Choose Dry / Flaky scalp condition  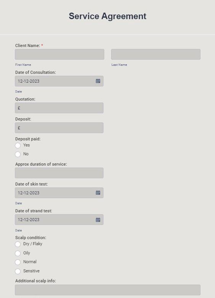(x=18, y=244)
